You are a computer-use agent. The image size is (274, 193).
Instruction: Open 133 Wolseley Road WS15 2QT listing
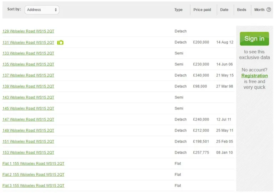[28, 53]
